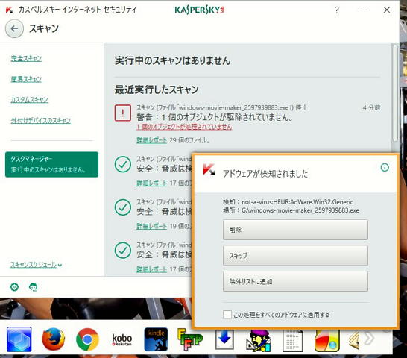
Task: Open FFFTP app icon
Action: coord(190,339)
